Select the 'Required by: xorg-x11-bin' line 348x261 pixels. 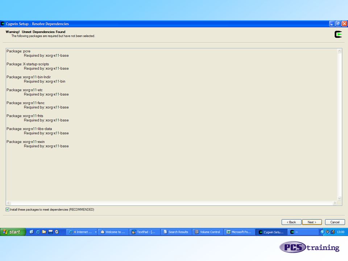[45, 82]
